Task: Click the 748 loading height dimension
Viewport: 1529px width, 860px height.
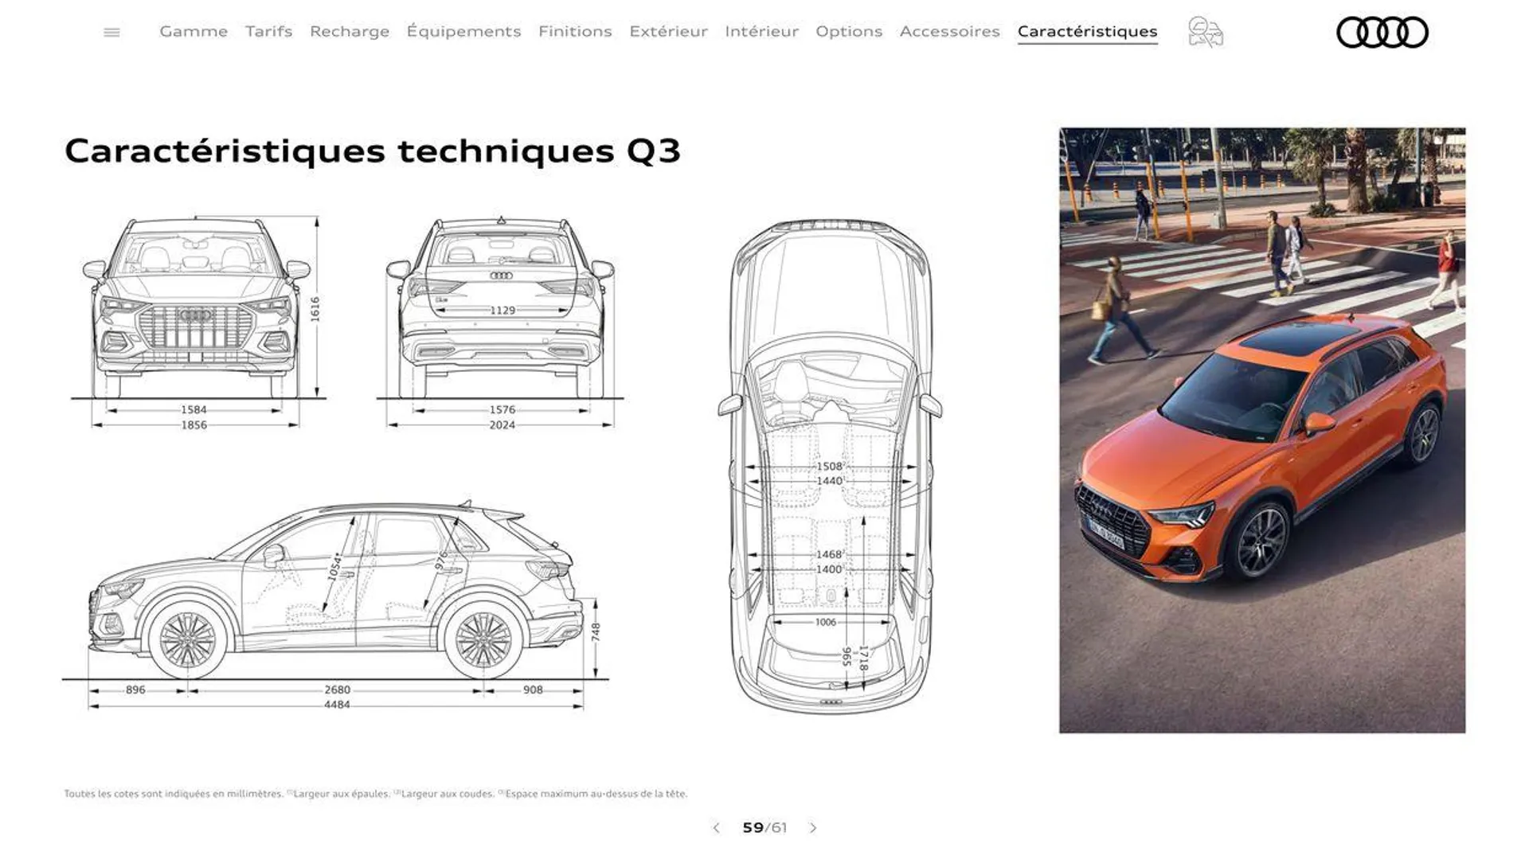Action: point(596,632)
